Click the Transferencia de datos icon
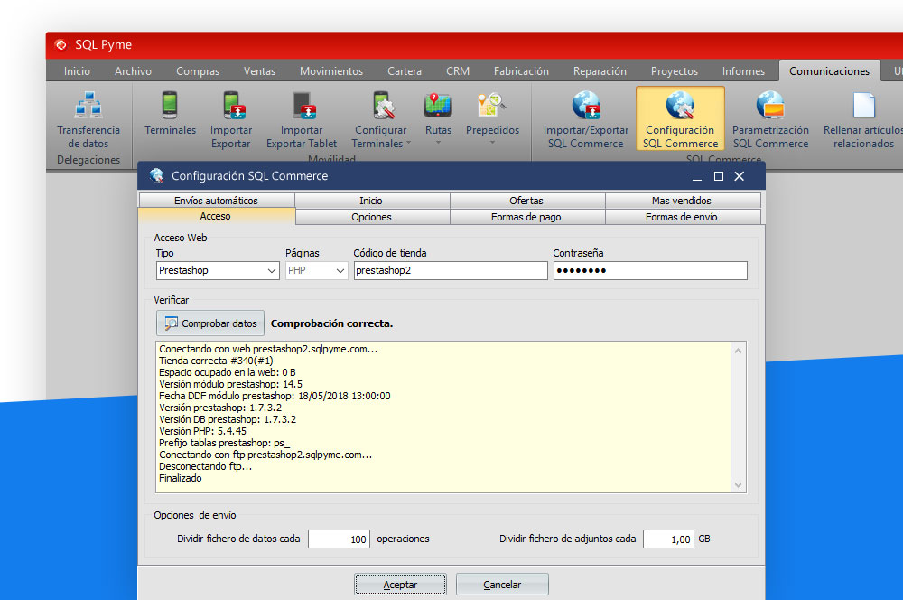Image resolution: width=903 pixels, height=600 pixels. (88, 108)
